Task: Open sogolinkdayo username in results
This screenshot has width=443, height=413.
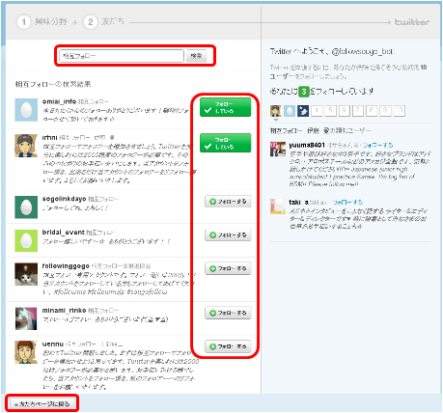Action: coord(64,199)
